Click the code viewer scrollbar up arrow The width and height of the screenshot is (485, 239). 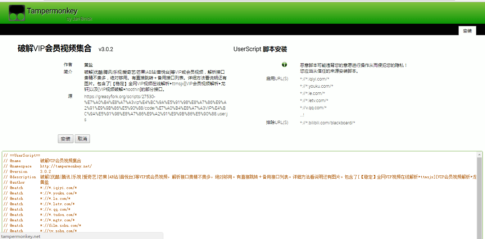[479, 155]
